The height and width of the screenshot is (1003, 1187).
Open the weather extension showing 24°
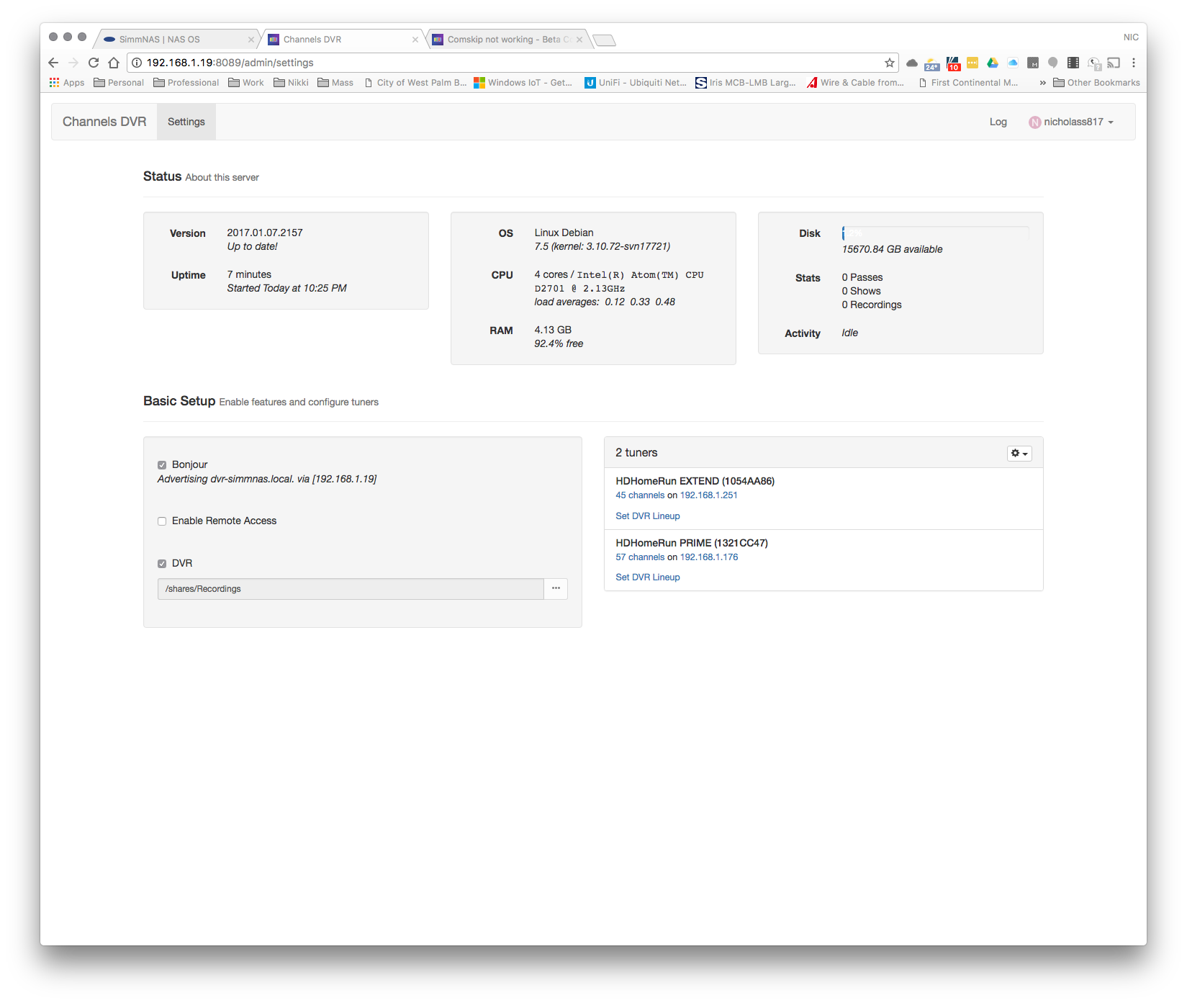pos(932,63)
